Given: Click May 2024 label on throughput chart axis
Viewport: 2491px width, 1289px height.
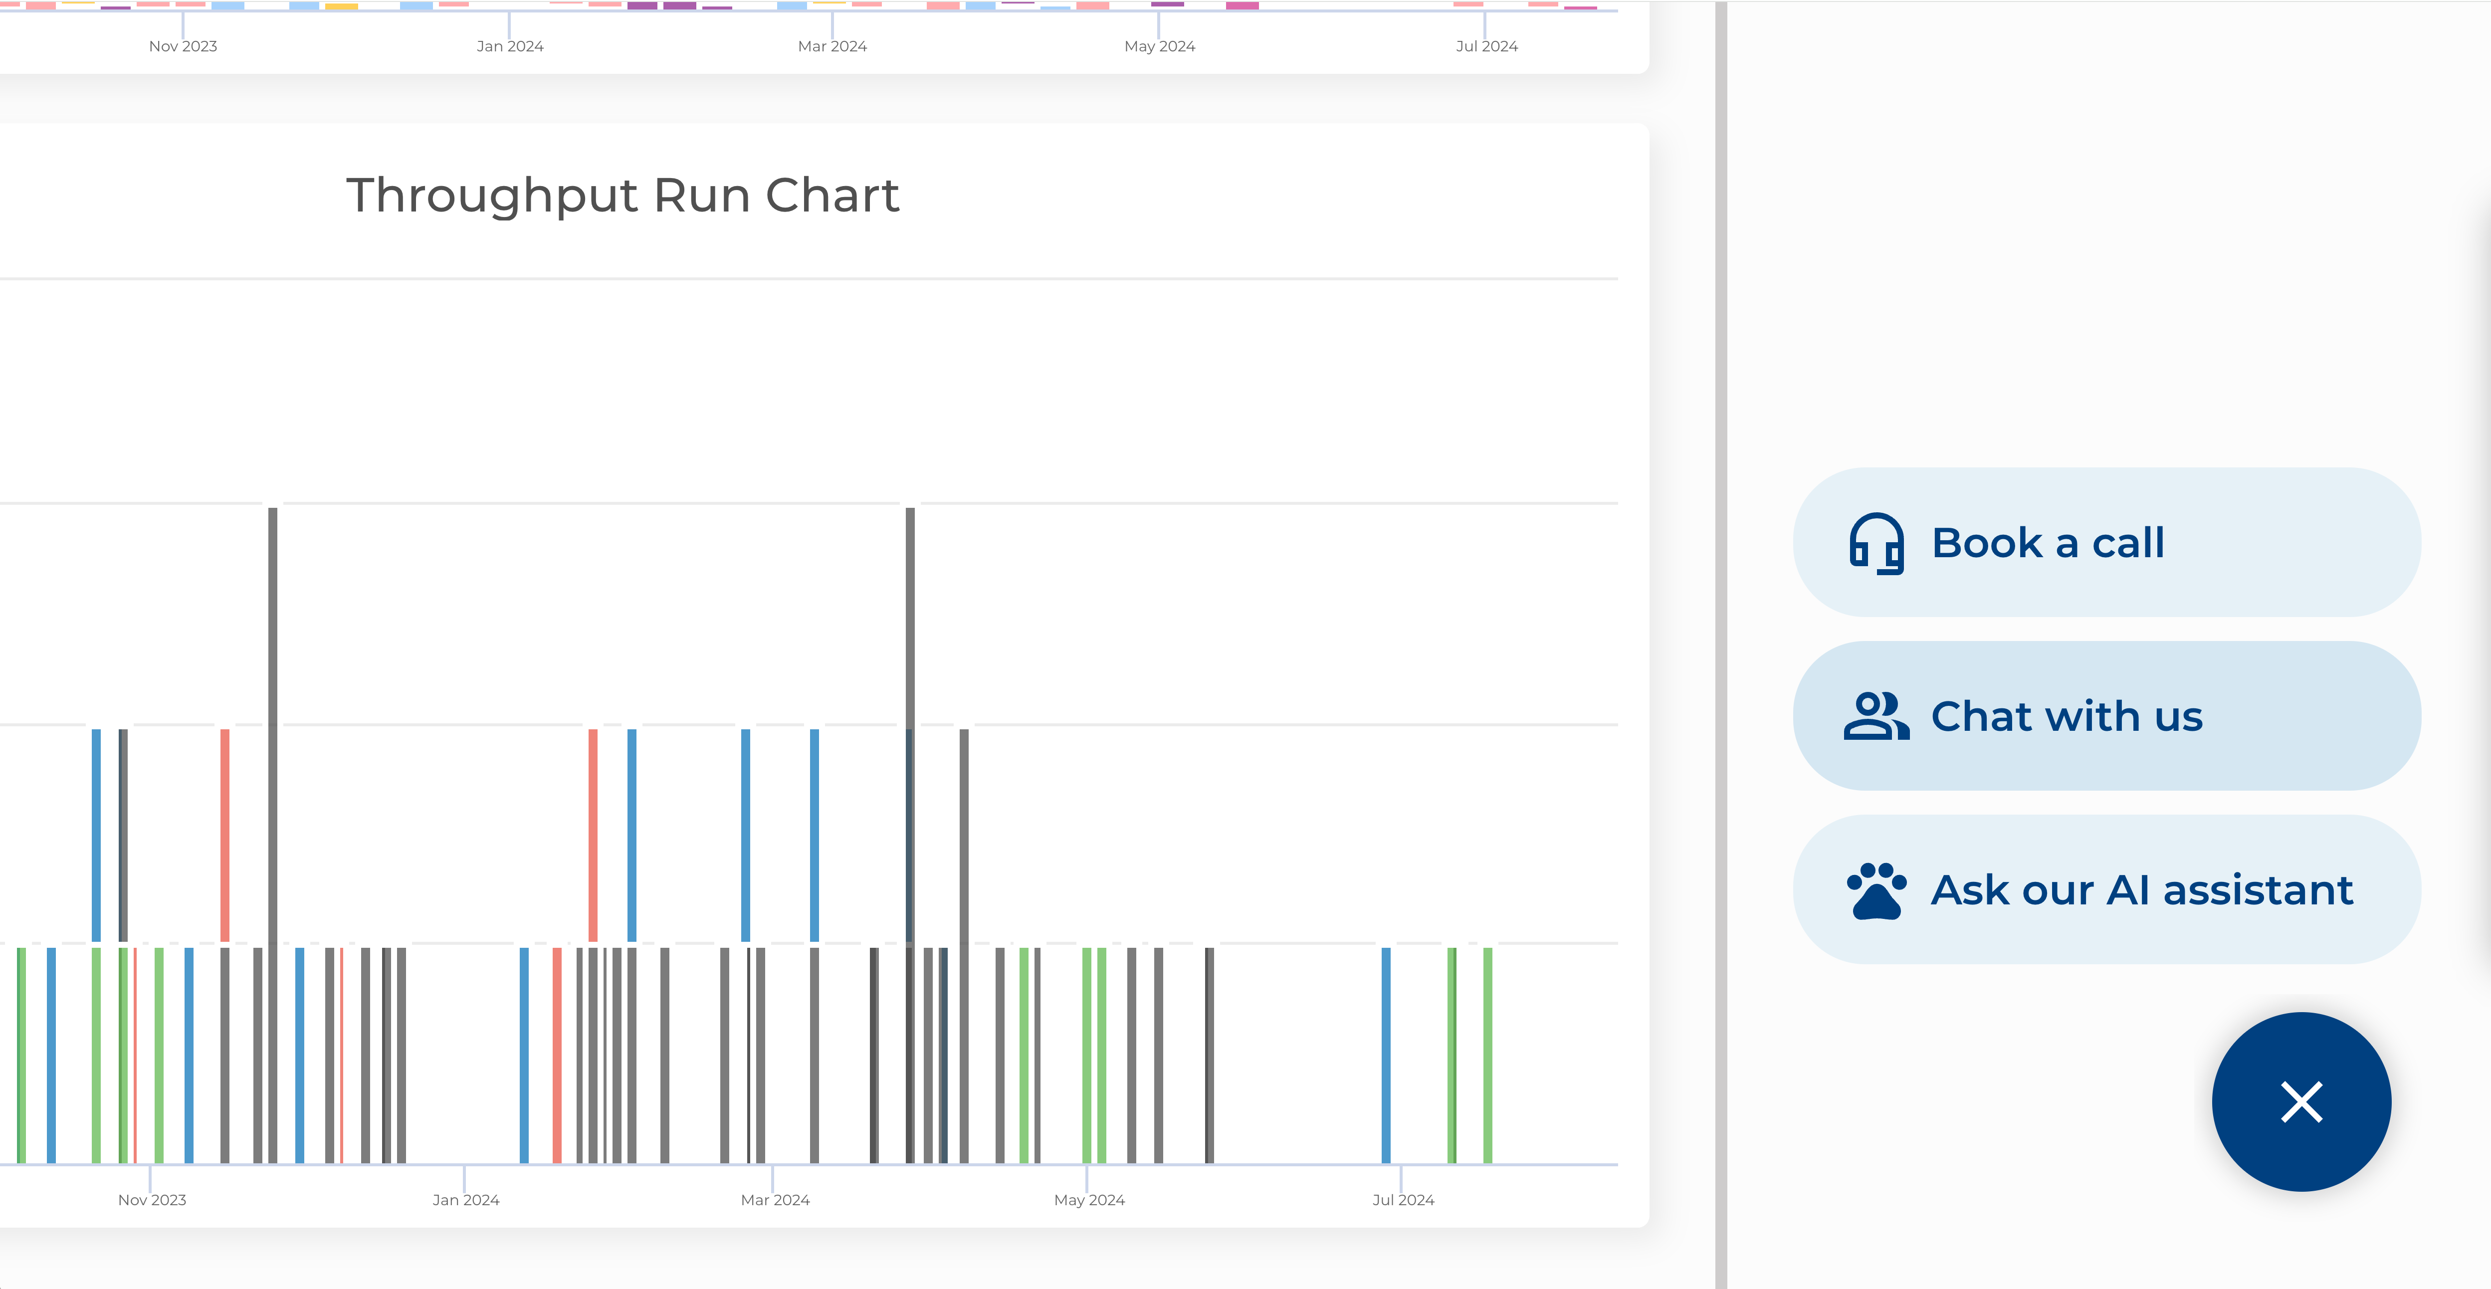Looking at the screenshot, I should tap(1089, 1200).
